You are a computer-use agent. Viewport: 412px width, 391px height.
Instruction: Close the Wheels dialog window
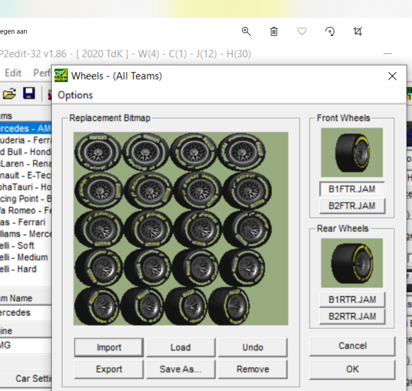pos(392,76)
